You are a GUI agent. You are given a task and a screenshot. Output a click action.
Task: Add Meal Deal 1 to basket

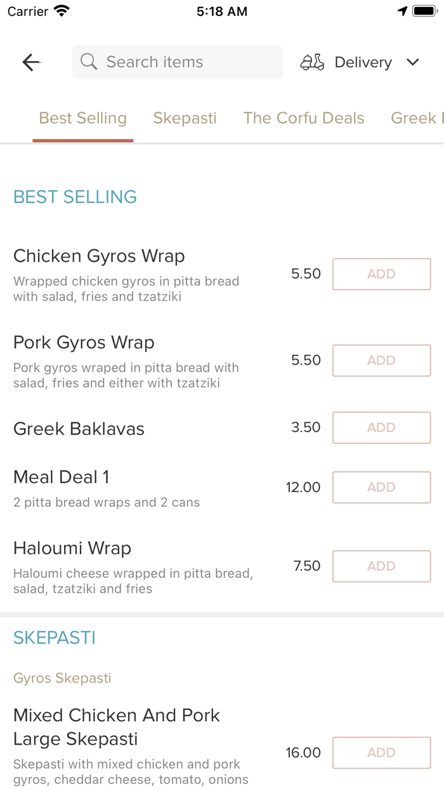[x=381, y=487]
